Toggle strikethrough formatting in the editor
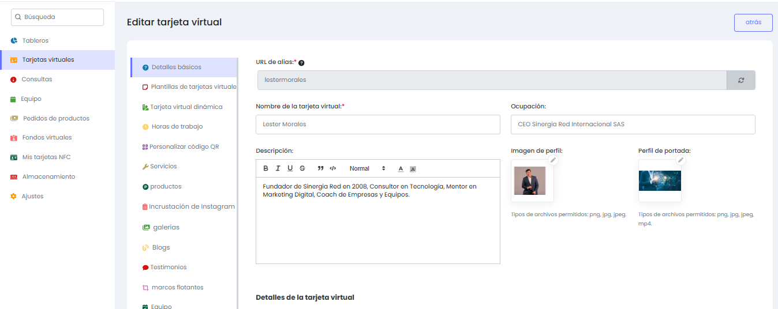The width and height of the screenshot is (778, 309). coord(302,168)
